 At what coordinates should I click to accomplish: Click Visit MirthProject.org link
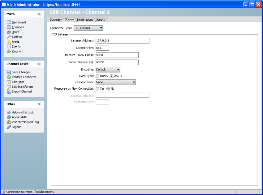[25, 122]
